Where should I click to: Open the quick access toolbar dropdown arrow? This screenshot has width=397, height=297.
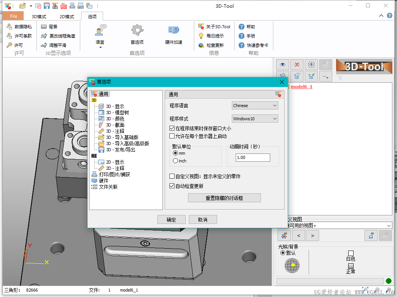[31, 6]
